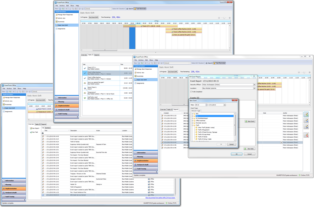Open the Show menu in the front window
314x207 pixels.
pyautogui.click(x=151, y=60)
